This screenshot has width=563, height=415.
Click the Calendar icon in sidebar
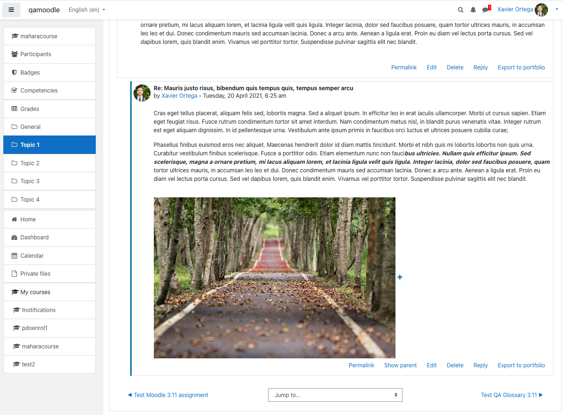pyautogui.click(x=14, y=255)
